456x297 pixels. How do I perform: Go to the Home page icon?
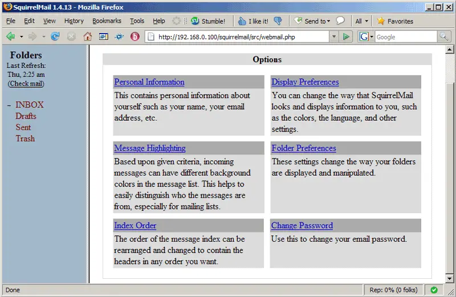88,36
